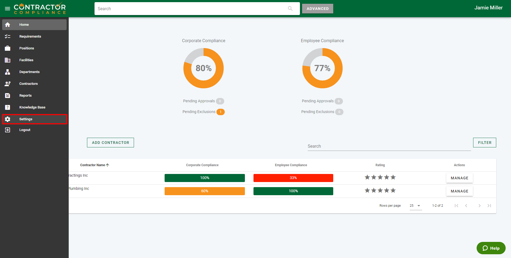The width and height of the screenshot is (511, 258).
Task: Open the Rows per page dropdown
Action: [x=415, y=206]
